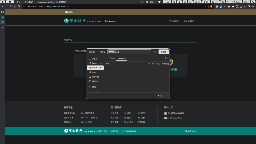Select the second E.SUN vertical tab

tap(2, 22)
